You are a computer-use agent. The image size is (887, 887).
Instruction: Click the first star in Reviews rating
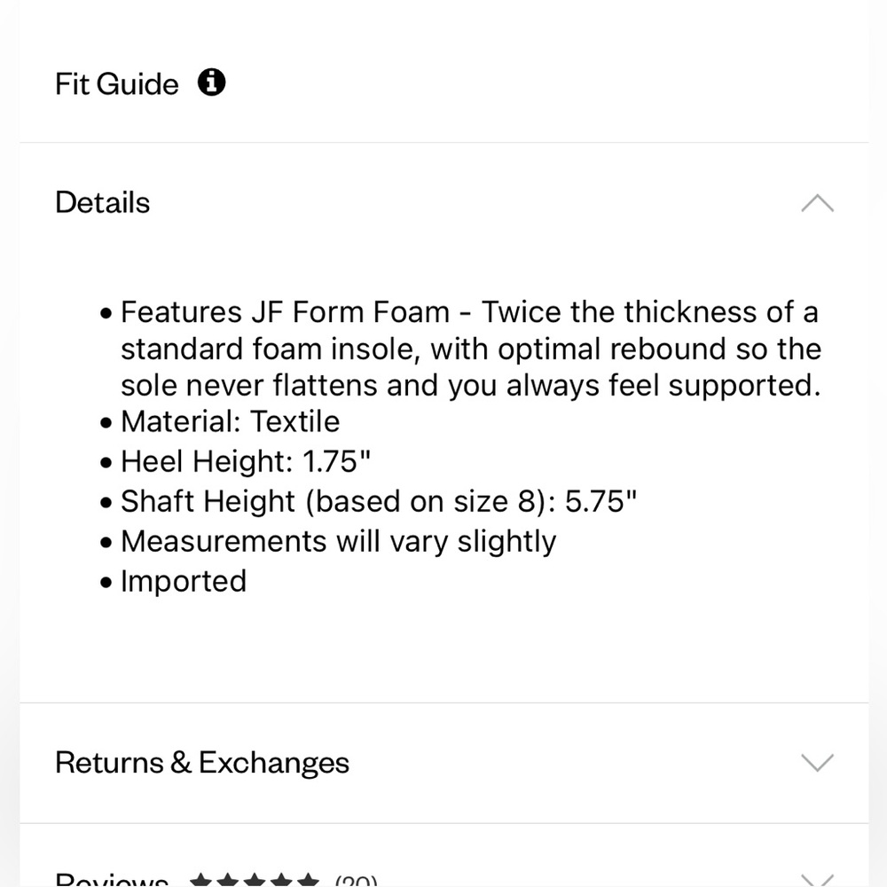tap(200, 880)
